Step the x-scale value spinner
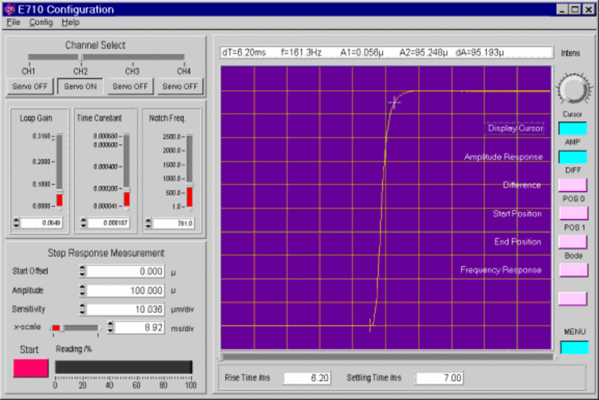Screen dimensions: 599x400 110,327
